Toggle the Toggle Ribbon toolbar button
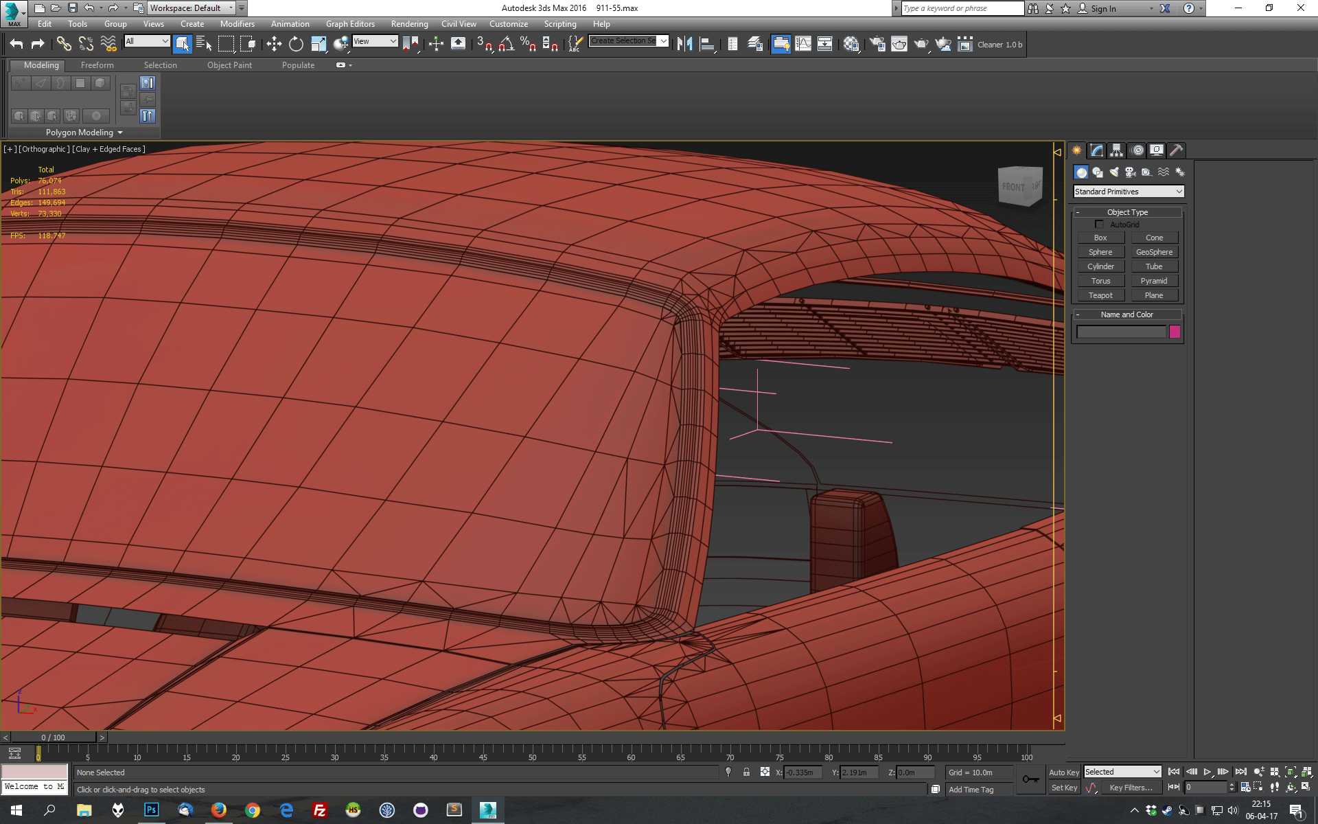 pos(781,45)
